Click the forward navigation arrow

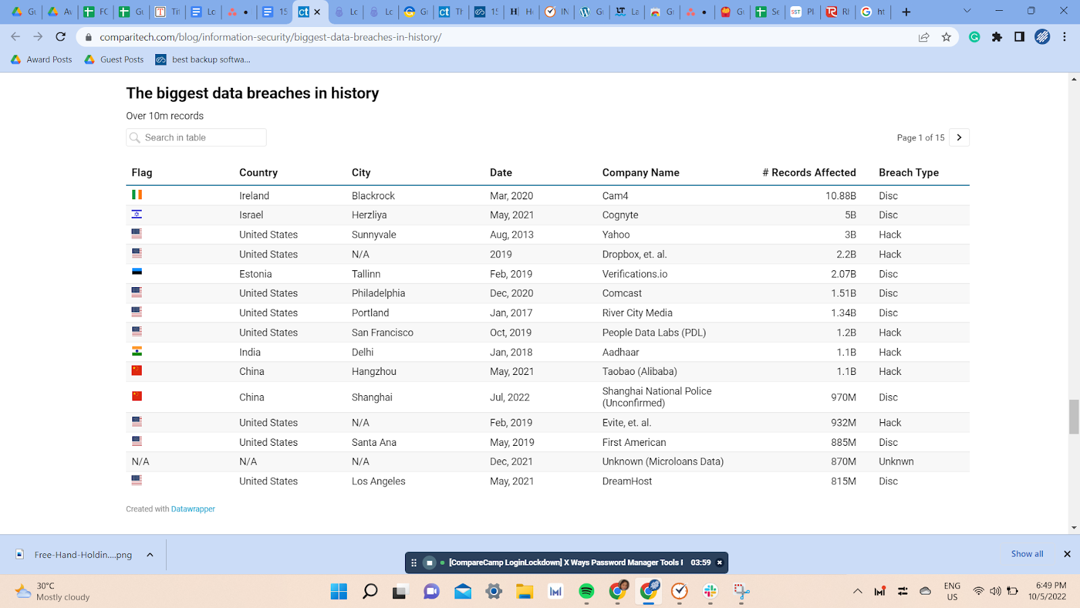pos(38,37)
